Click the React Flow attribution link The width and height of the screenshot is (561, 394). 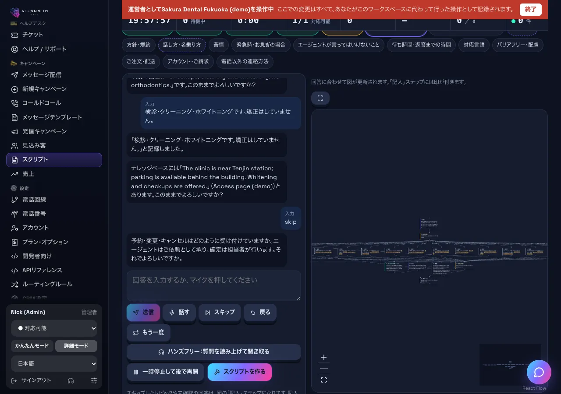point(534,388)
